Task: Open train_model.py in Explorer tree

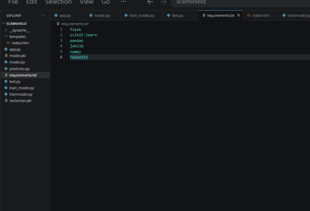Action: coord(25,88)
